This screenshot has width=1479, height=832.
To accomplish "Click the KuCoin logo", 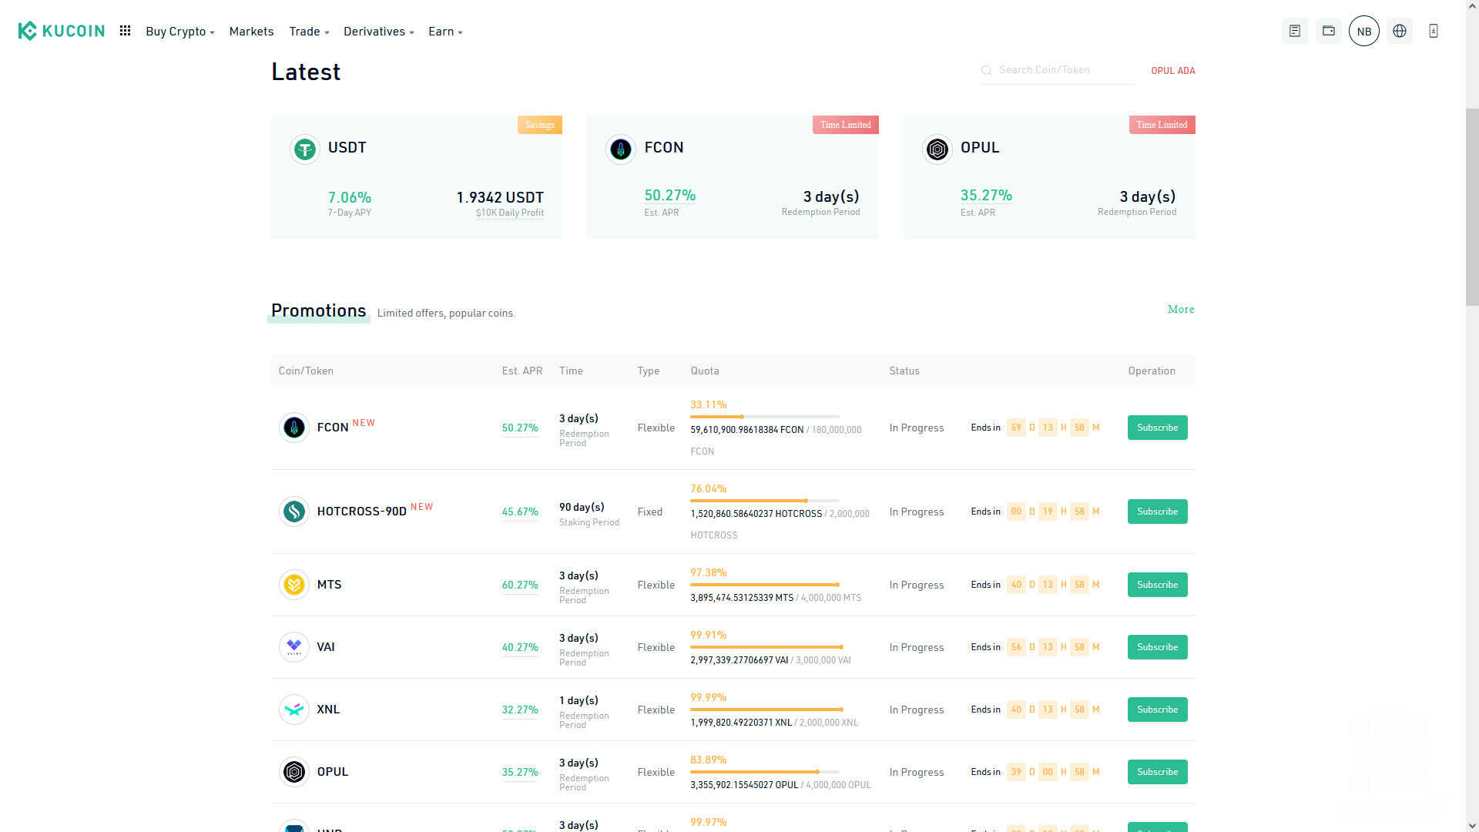I will (61, 31).
